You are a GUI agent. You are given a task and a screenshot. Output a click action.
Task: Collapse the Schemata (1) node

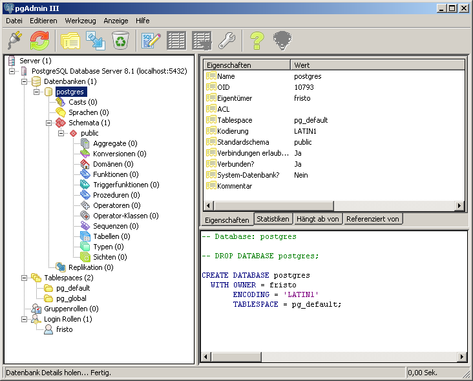(x=48, y=123)
